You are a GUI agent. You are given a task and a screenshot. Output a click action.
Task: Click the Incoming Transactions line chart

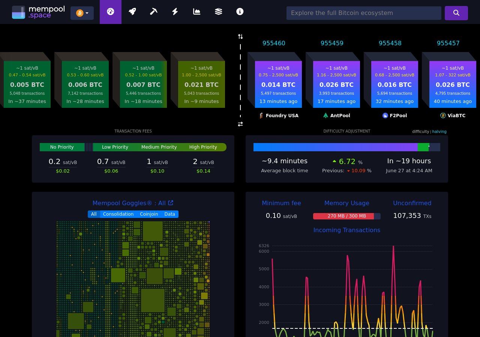[x=347, y=290]
